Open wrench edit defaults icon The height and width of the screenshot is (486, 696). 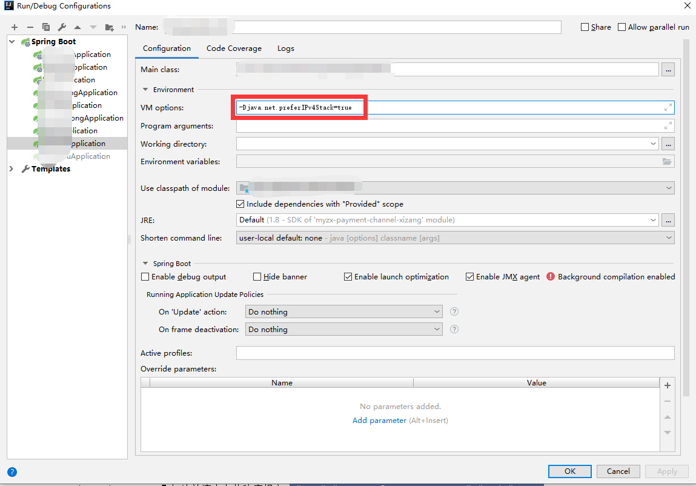point(62,27)
